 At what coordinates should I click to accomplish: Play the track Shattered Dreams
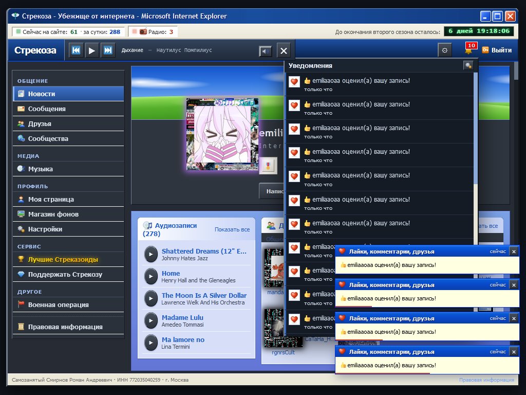tap(151, 254)
